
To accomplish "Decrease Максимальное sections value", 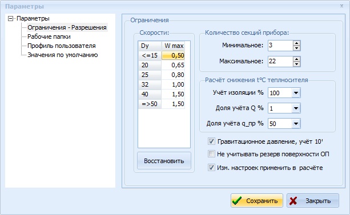I will 296,64.
